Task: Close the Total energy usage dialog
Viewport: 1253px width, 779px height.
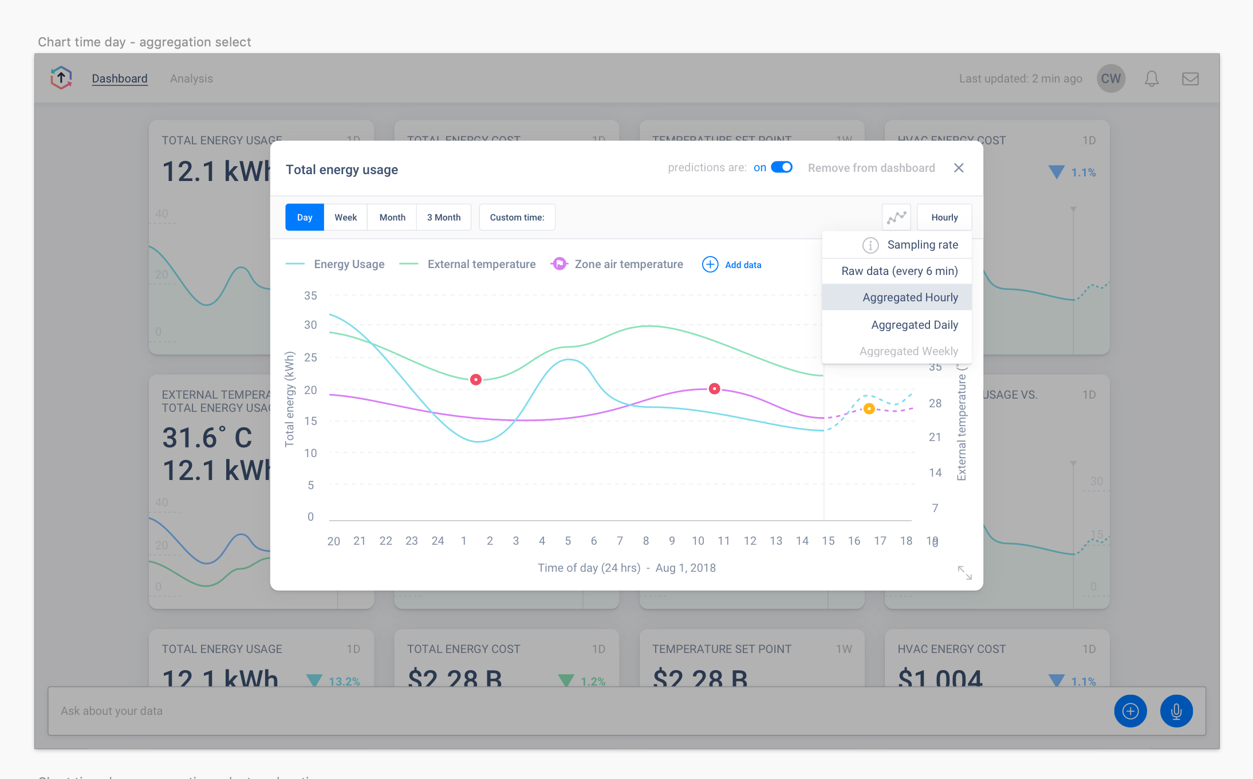Action: (959, 168)
